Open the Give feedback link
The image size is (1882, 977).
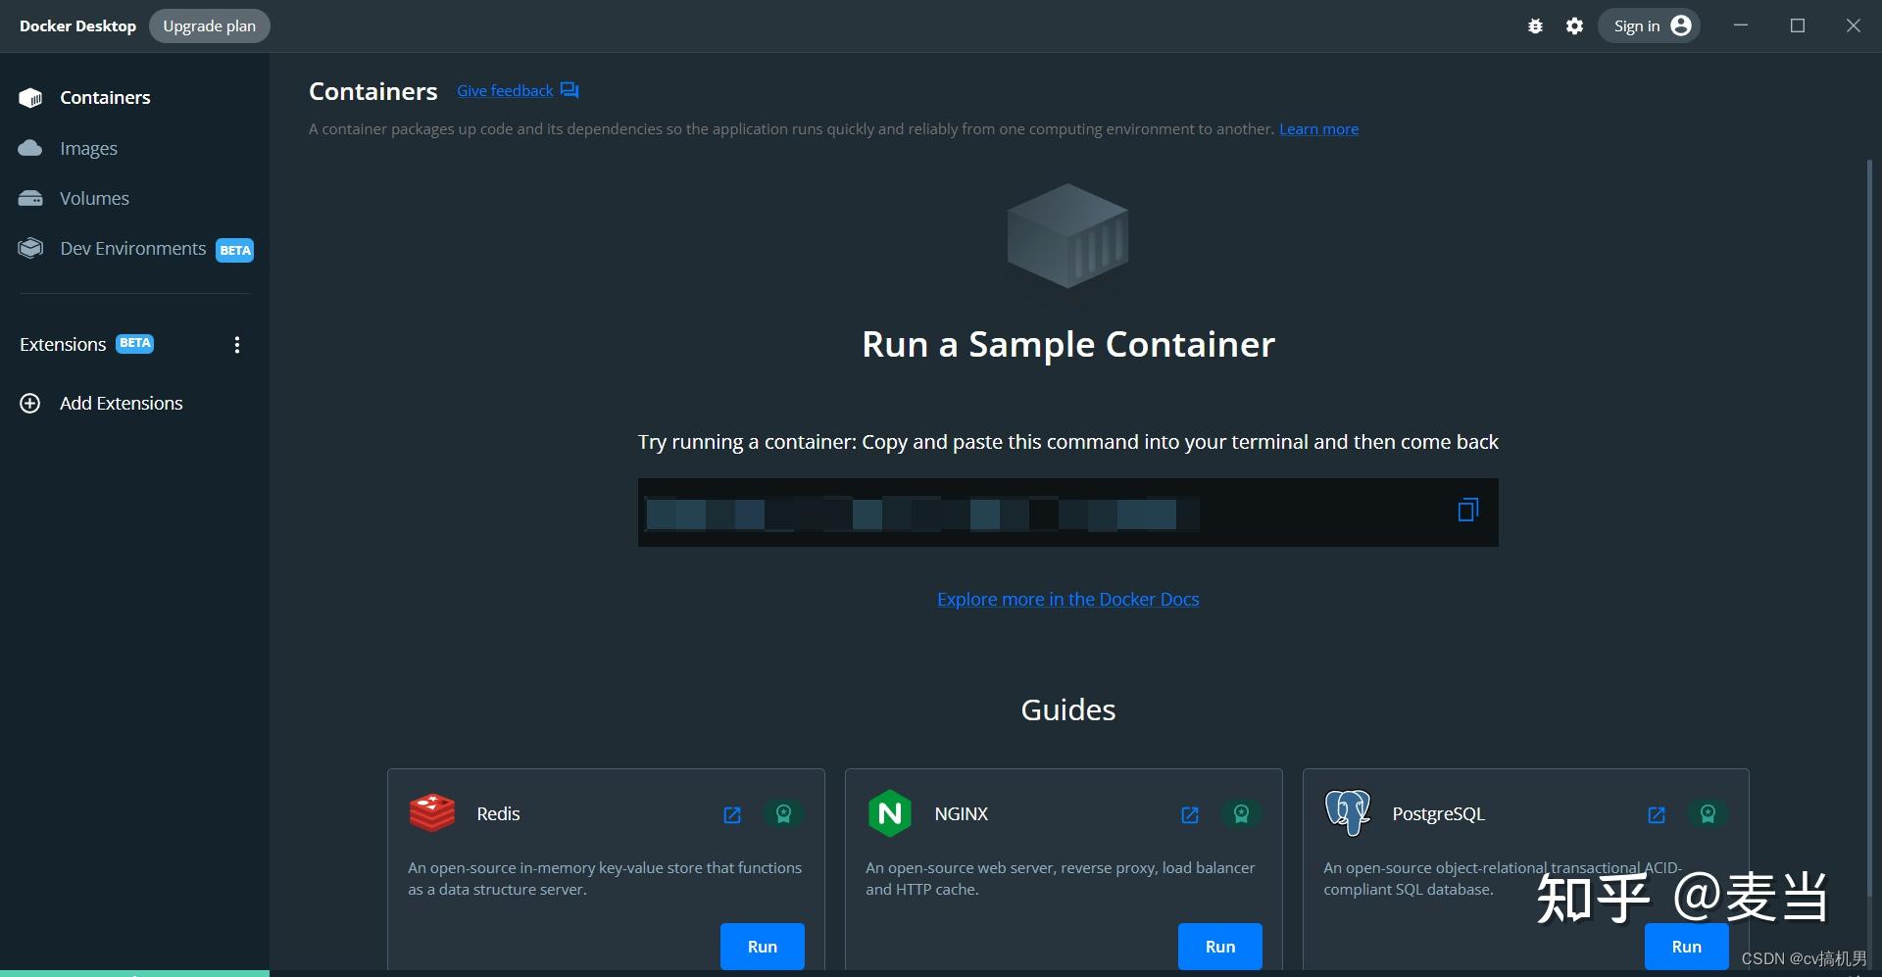pyautogui.click(x=505, y=90)
